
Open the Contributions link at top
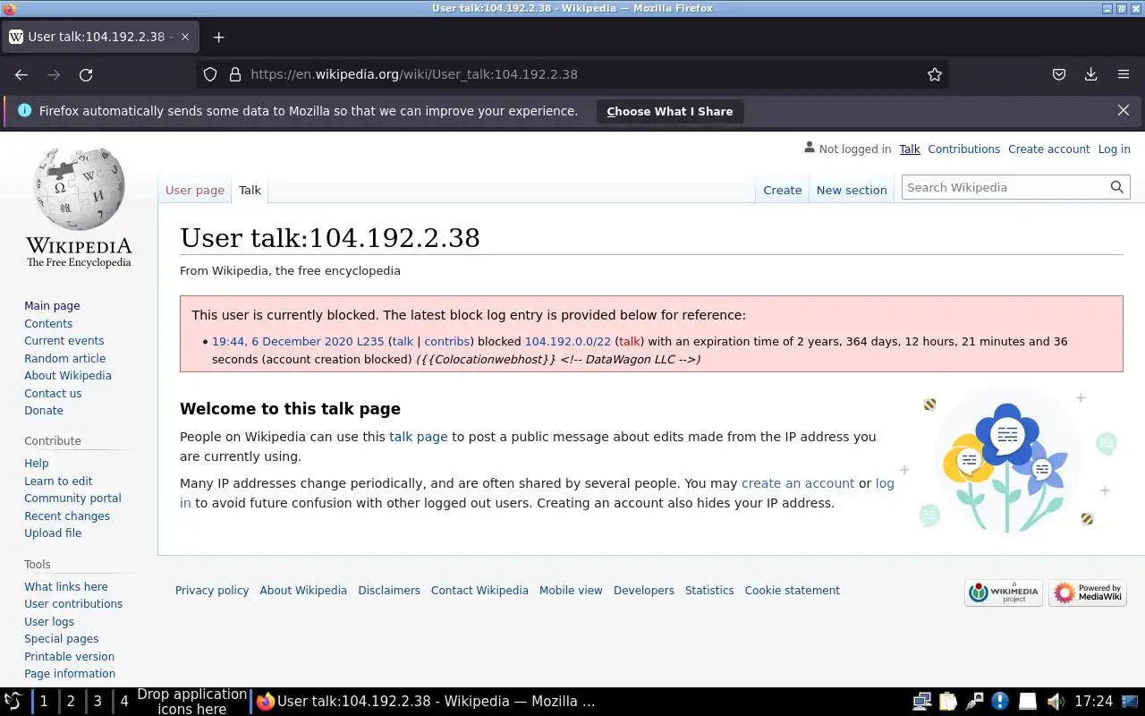click(x=963, y=149)
